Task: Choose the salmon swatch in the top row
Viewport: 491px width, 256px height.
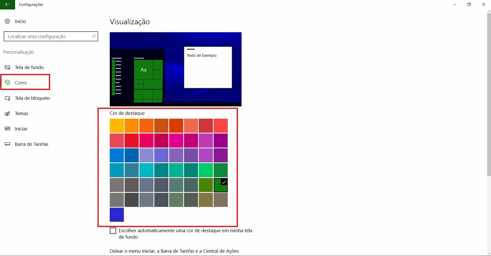Action: (x=191, y=126)
